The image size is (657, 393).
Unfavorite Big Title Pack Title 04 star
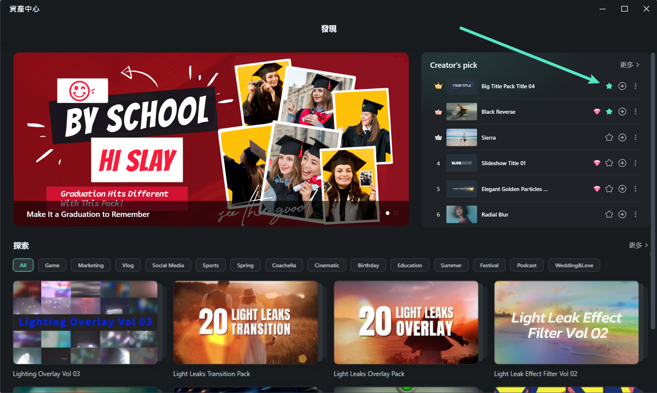pos(609,86)
